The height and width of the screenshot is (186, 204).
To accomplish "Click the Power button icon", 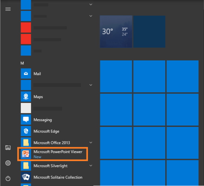I will [x=8, y=178].
